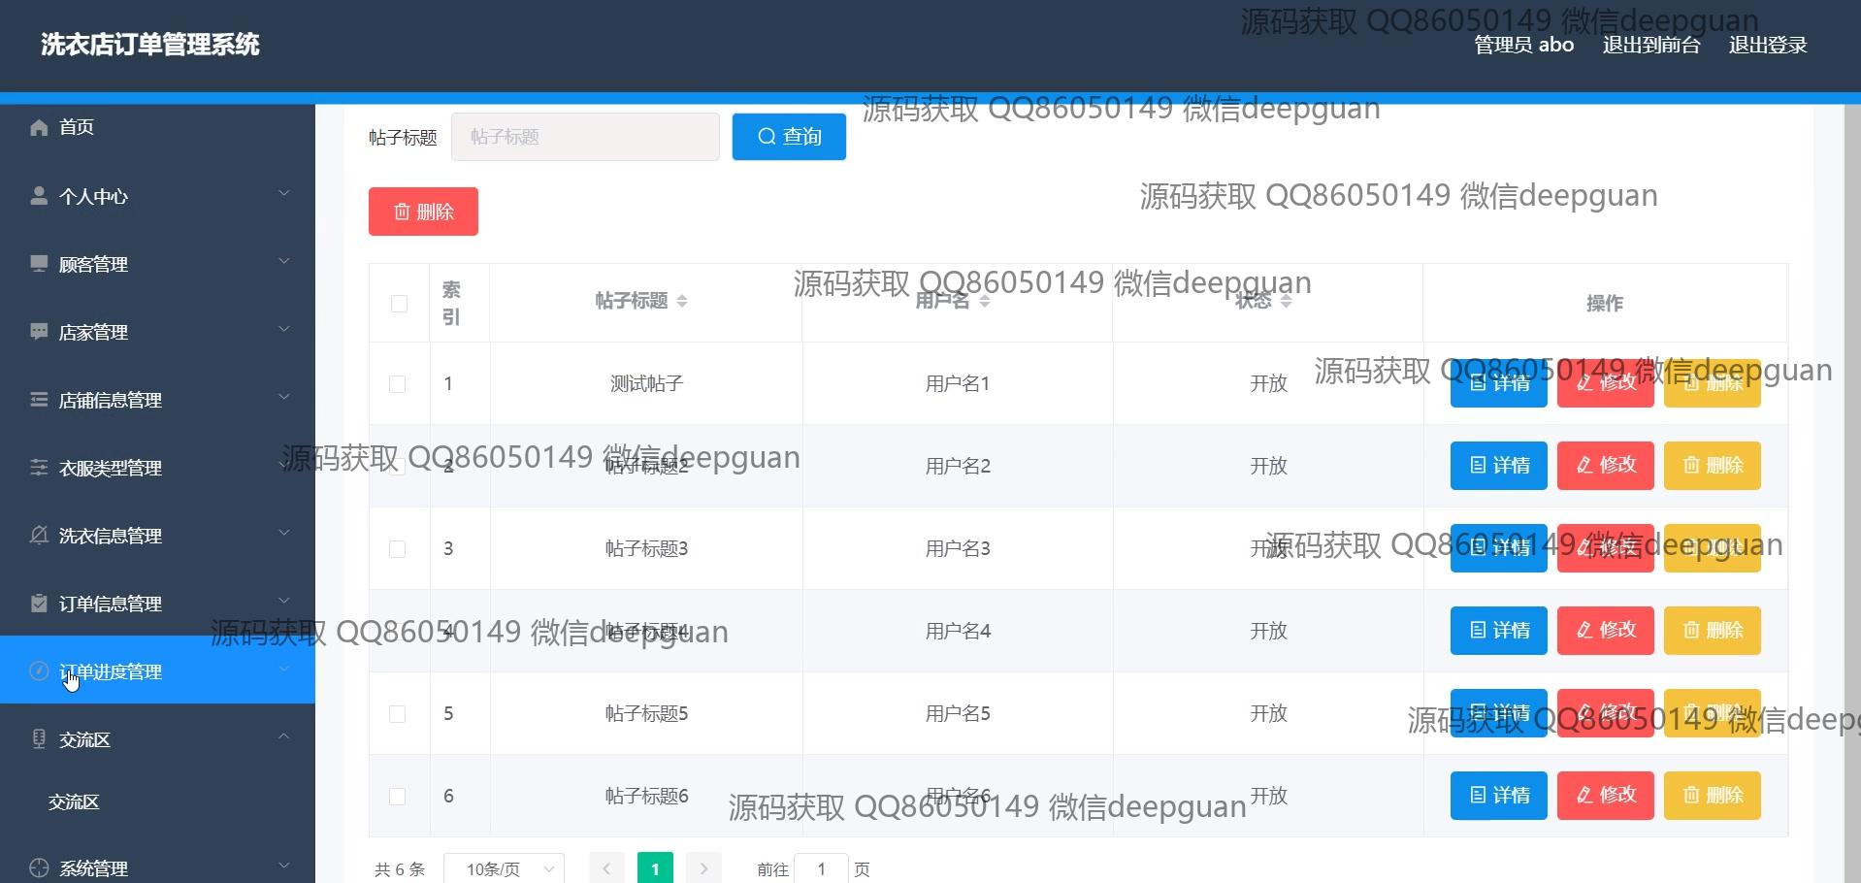Expand 店铺信息管理 menu chevron
Image resolution: width=1861 pixels, height=883 pixels.
[x=284, y=397]
